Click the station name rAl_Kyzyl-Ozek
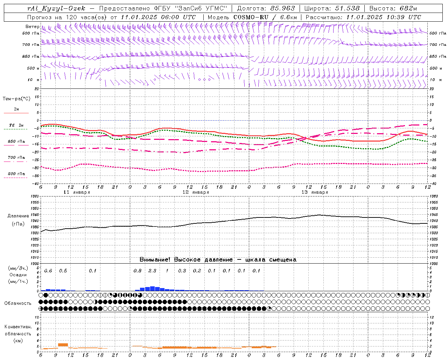The width and height of the screenshot is (448, 358). click(56, 8)
